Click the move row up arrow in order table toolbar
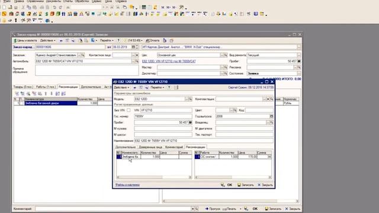379x213 pixels. (46, 93)
